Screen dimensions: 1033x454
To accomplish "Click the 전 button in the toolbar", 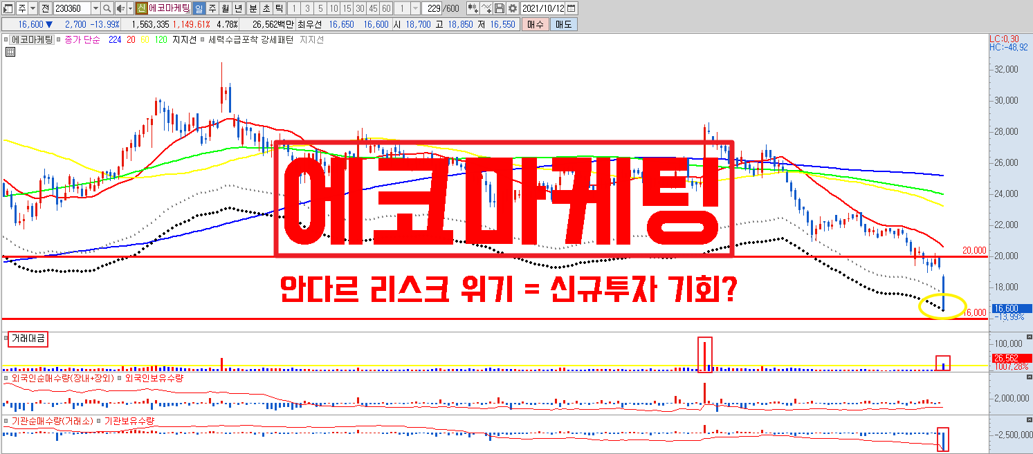I will (45, 8).
